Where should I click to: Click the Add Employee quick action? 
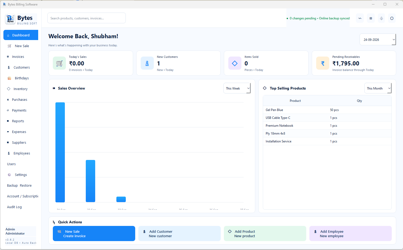click(350, 234)
